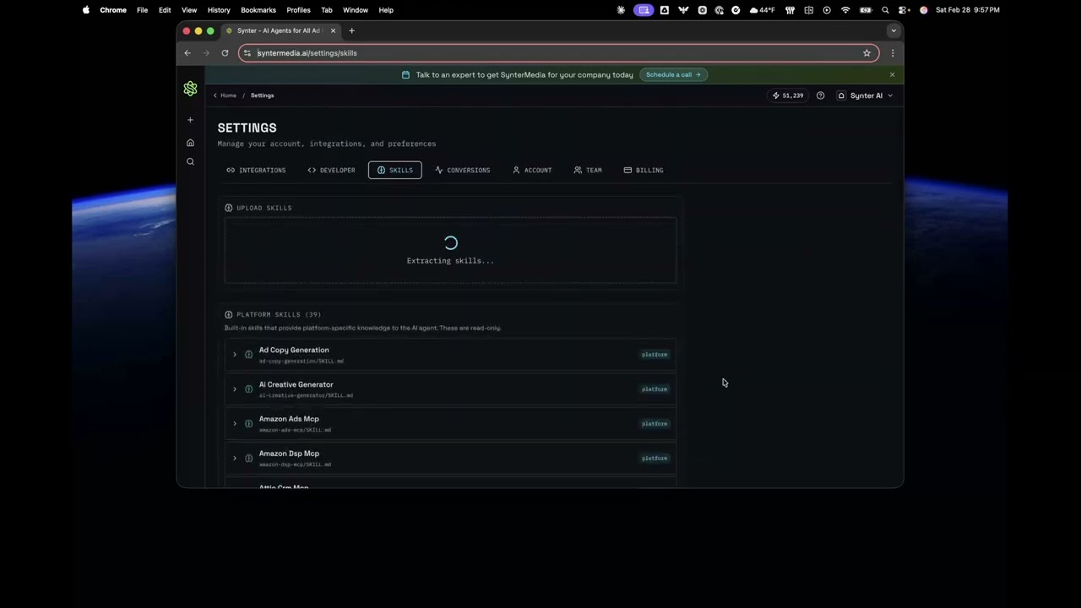Expand the Ad Copy Generation skill
This screenshot has width=1081, height=608.
[x=235, y=355]
